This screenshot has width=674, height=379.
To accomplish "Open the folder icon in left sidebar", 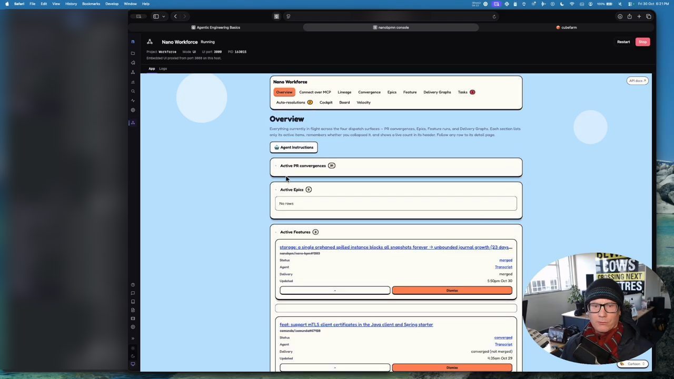I will pos(133,53).
